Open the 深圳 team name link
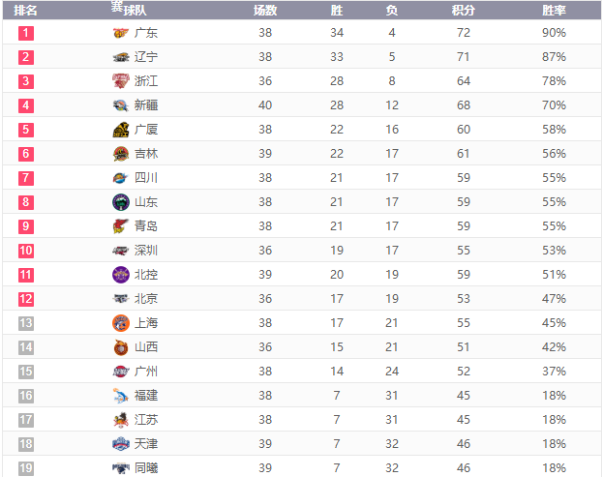 pyautogui.click(x=146, y=251)
